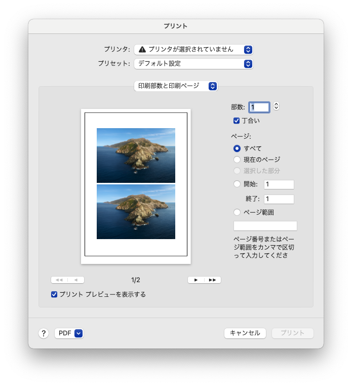Open help with the question mark button
The height and width of the screenshot is (386, 352).
(44, 333)
